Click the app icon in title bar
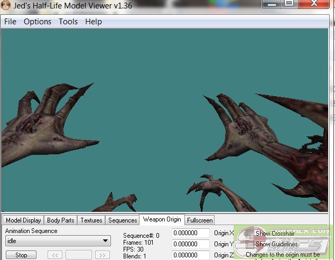This screenshot has height=260, width=335. point(6,6)
